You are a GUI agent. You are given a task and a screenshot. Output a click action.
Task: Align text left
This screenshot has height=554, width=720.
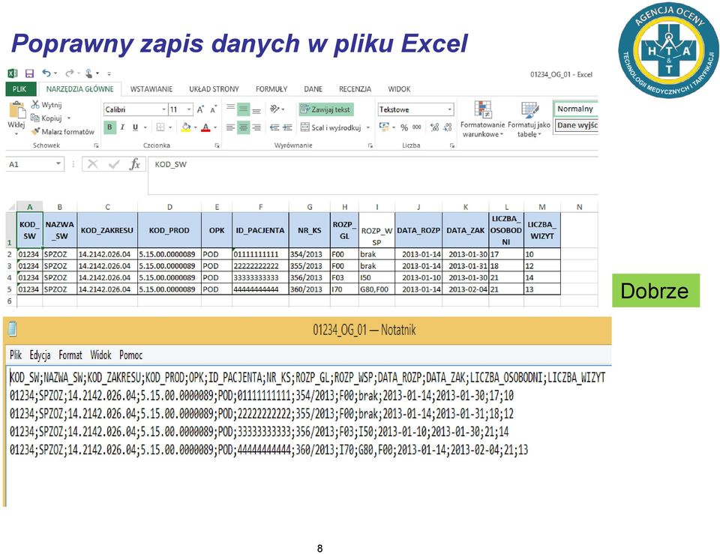[x=230, y=127]
